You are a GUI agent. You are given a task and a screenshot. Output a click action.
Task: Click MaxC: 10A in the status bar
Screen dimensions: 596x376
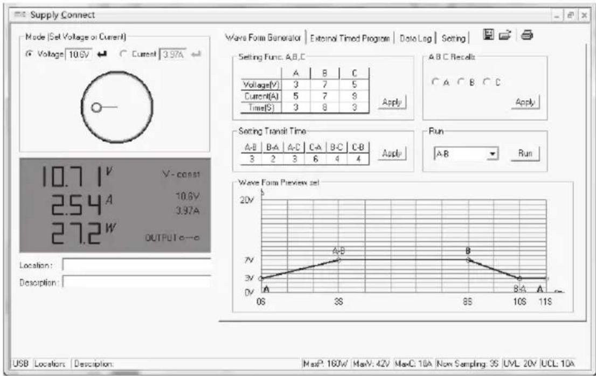413,364
